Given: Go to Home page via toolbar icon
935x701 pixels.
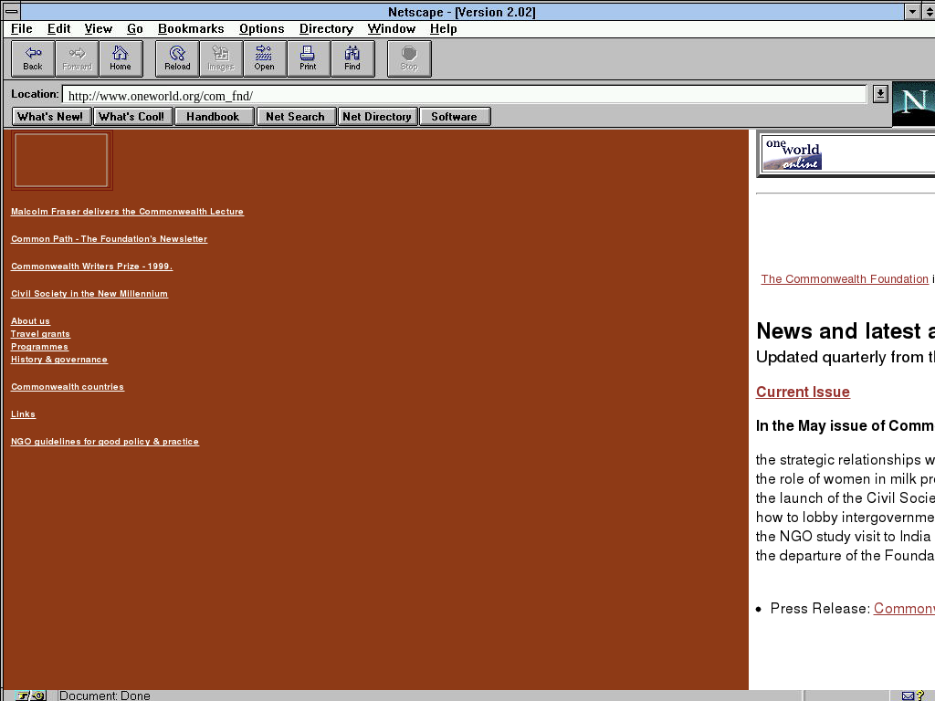Looking at the screenshot, I should 121,58.
